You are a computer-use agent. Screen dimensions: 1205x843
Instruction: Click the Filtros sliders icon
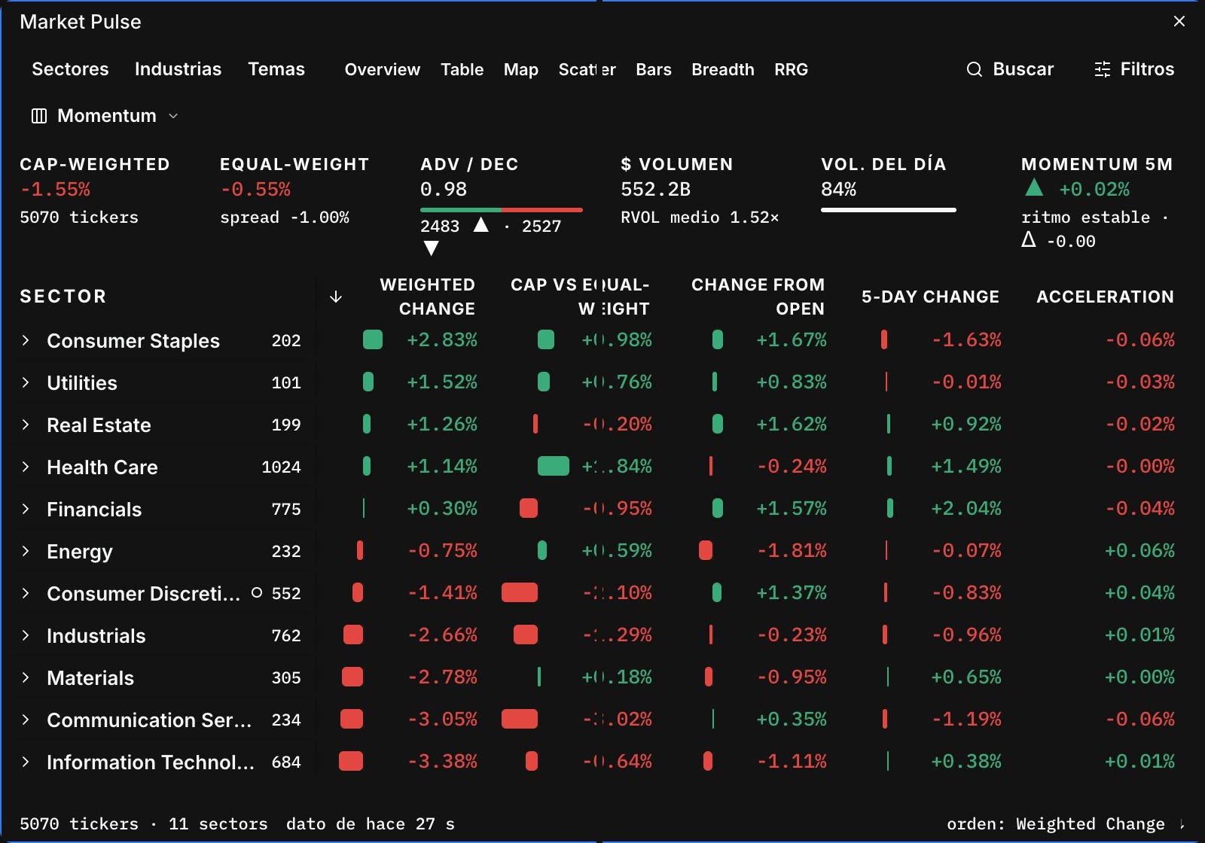(x=1102, y=69)
